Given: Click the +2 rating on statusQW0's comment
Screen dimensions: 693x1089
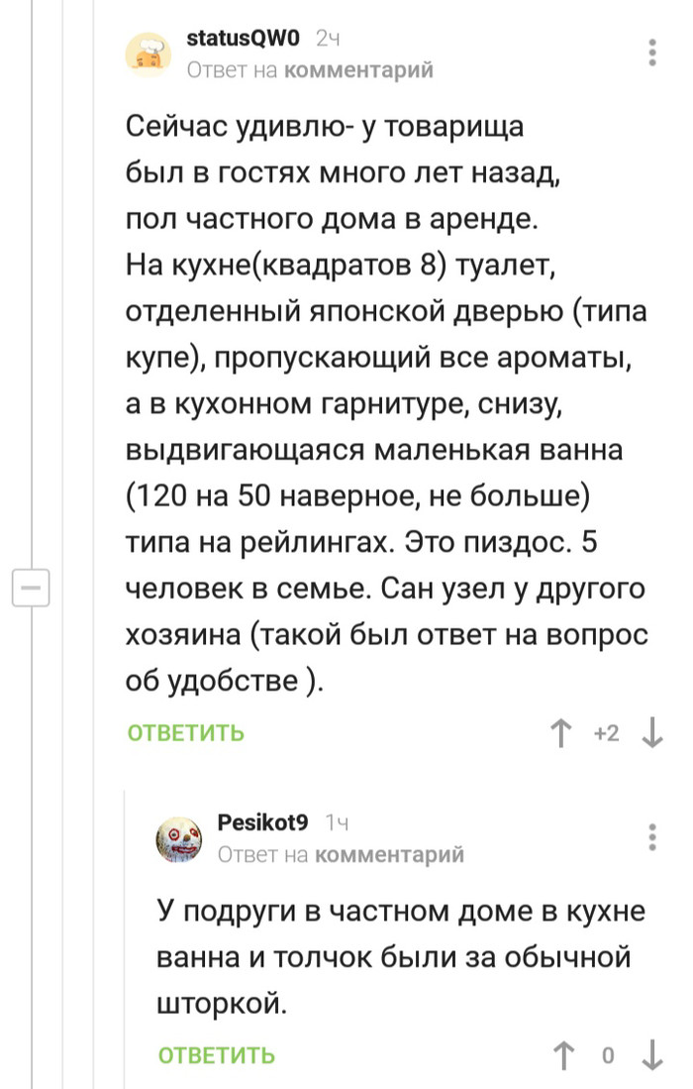Looking at the screenshot, I should [x=606, y=733].
